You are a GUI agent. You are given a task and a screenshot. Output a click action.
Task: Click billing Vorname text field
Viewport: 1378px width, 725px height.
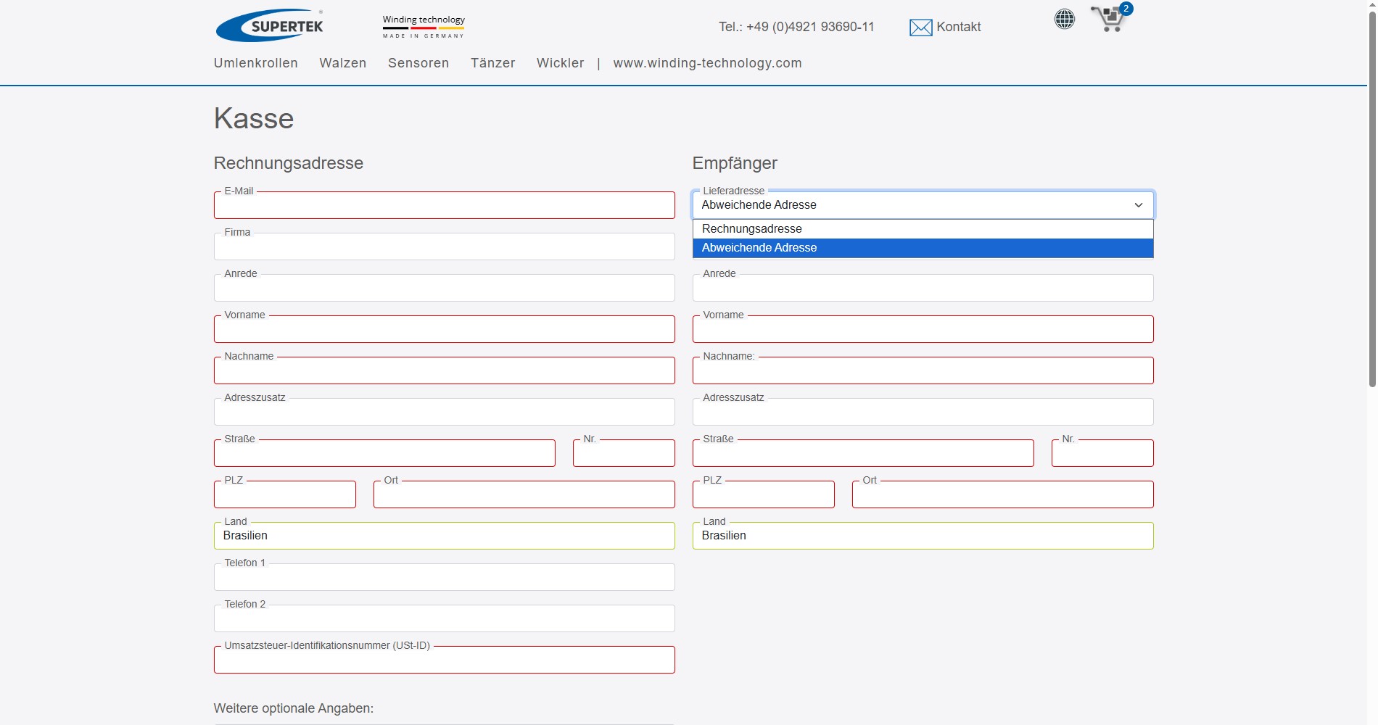tap(444, 330)
